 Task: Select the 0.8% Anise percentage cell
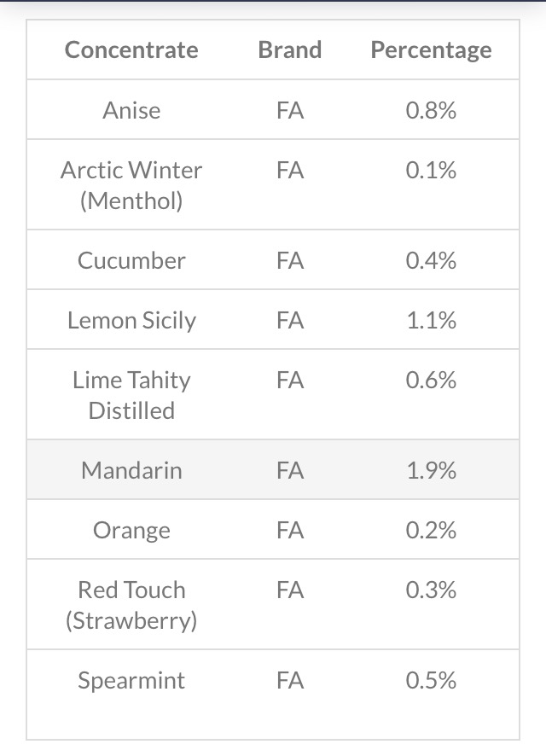[431, 110]
